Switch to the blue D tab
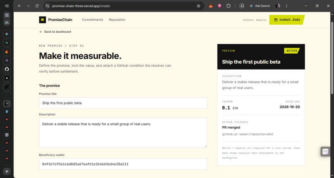The height and width of the screenshot is (178, 334). [7, 111]
